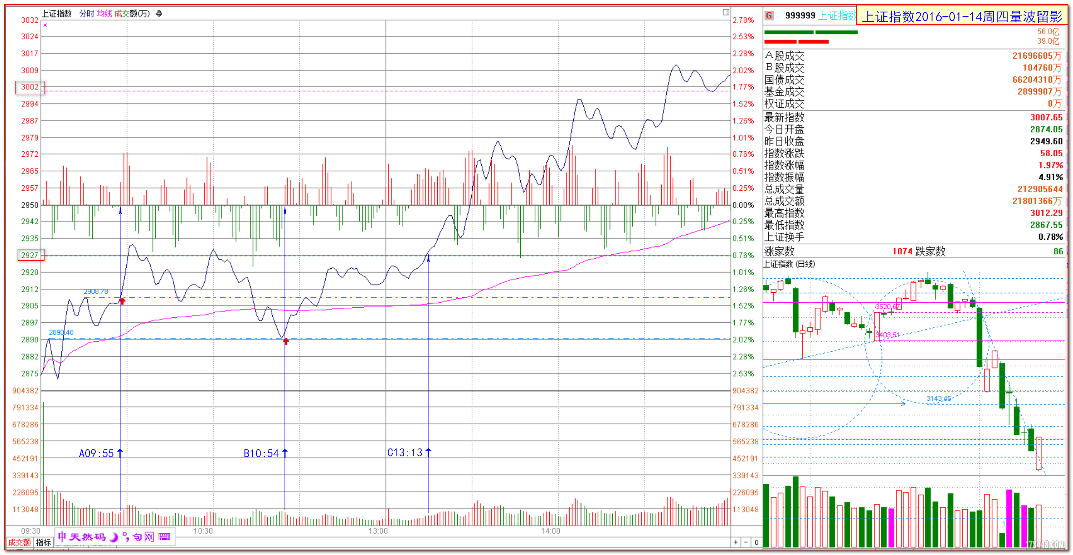Image resolution: width=1073 pixels, height=555 pixels.
Task: Click the 今日开盘 value 2874.05
Action: [x=1046, y=129]
